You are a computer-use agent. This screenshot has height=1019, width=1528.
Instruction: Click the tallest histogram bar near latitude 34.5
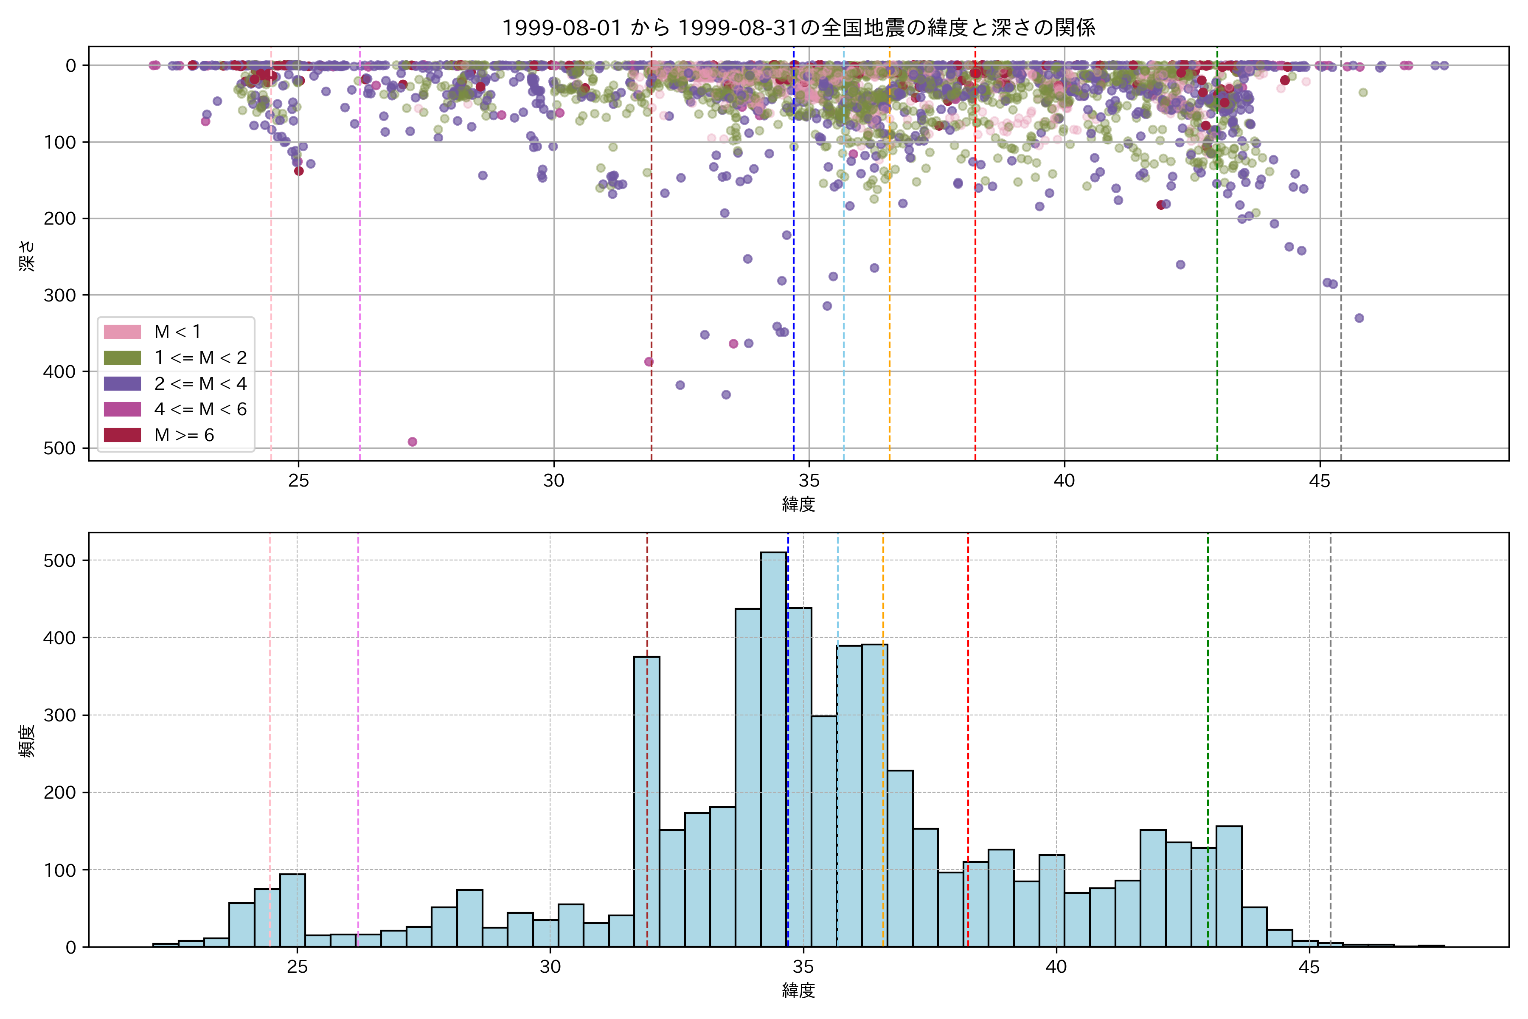(774, 747)
